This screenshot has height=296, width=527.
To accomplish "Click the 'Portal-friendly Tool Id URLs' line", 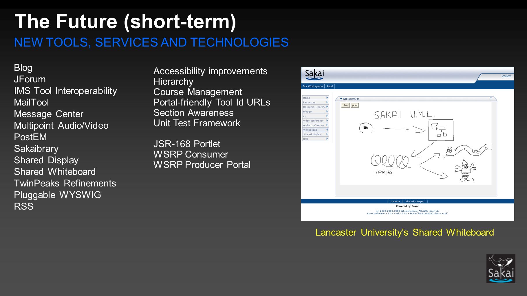I will click(212, 103).
